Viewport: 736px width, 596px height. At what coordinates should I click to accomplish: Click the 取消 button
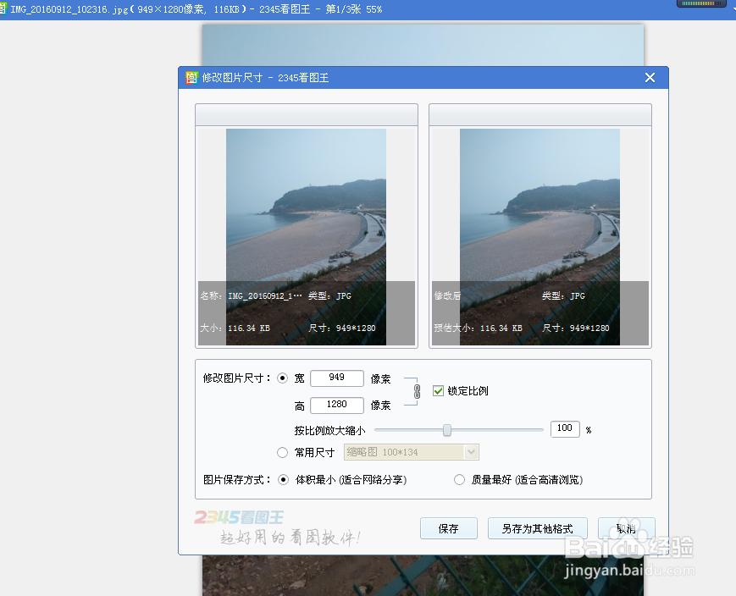tap(626, 528)
